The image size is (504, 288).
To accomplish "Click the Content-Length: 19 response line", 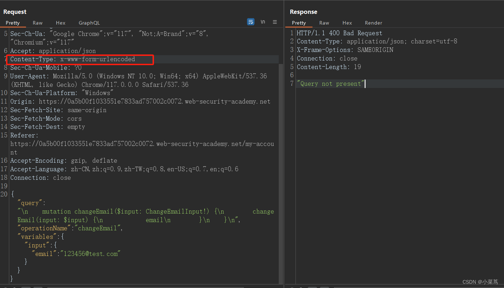I will (x=329, y=67).
